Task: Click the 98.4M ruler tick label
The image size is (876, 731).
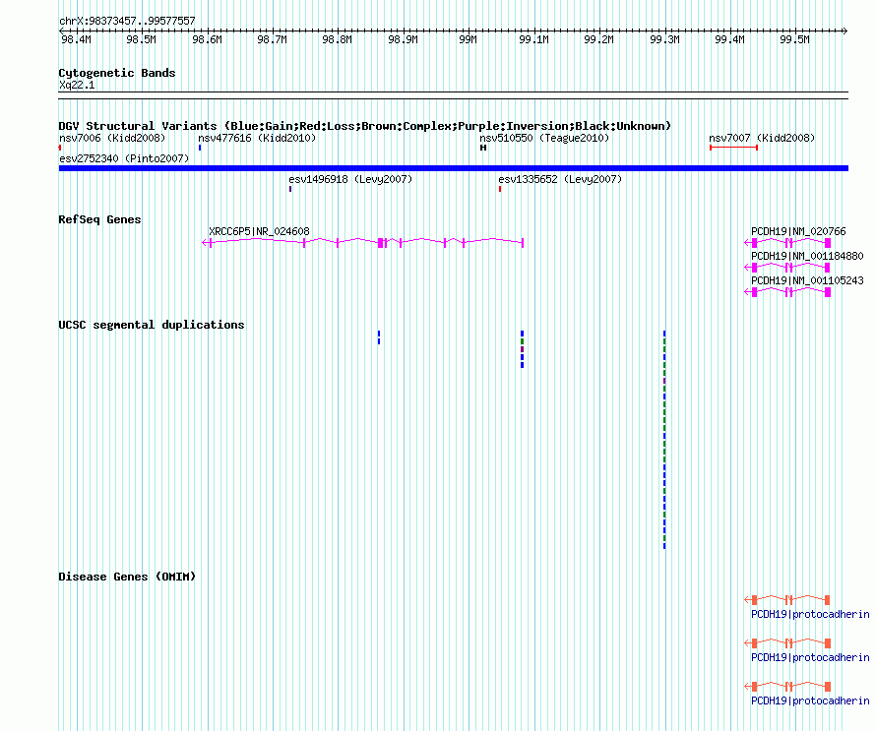Action: coord(76,39)
